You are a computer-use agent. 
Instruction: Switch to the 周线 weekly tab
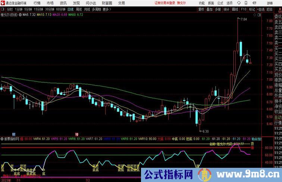coord(79,9)
